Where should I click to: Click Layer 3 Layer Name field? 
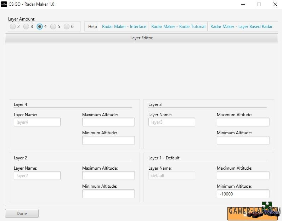tap(172, 122)
